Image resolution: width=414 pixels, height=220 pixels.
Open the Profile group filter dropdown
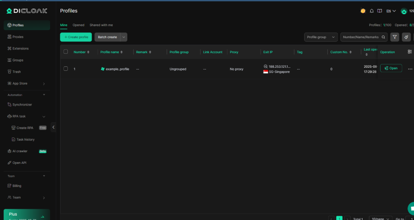pos(321,37)
